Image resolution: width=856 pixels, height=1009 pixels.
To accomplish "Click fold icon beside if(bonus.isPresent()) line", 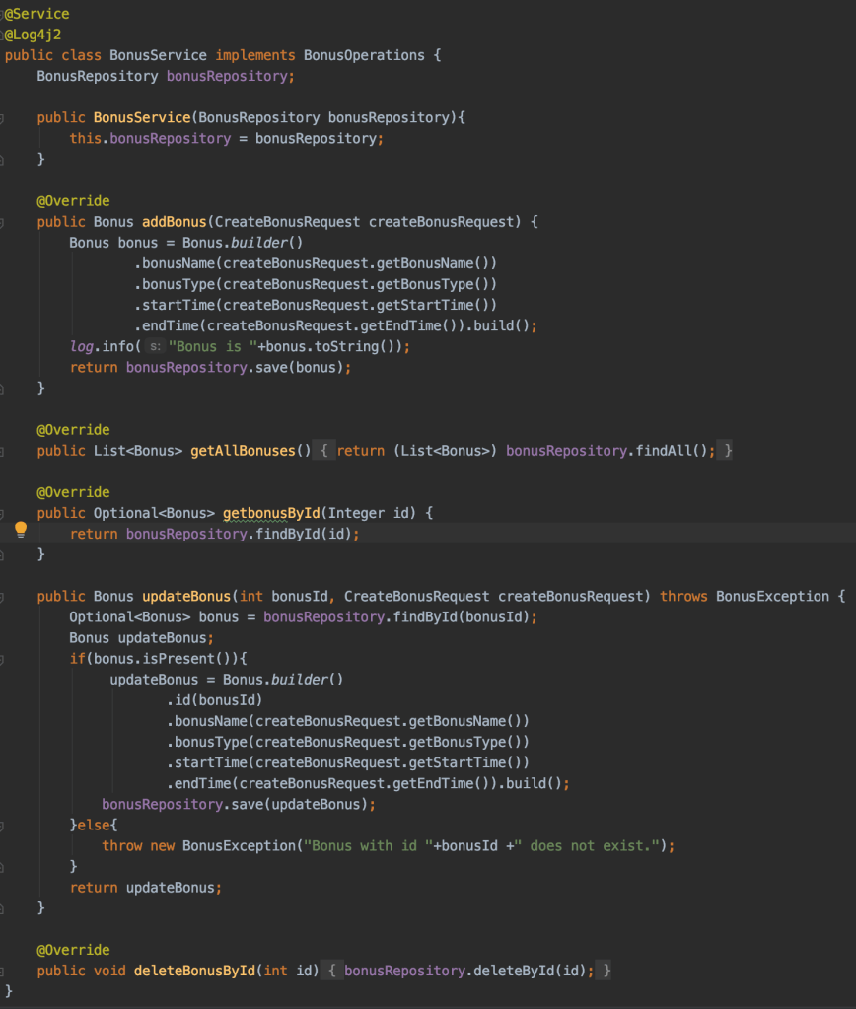I will click(3, 659).
